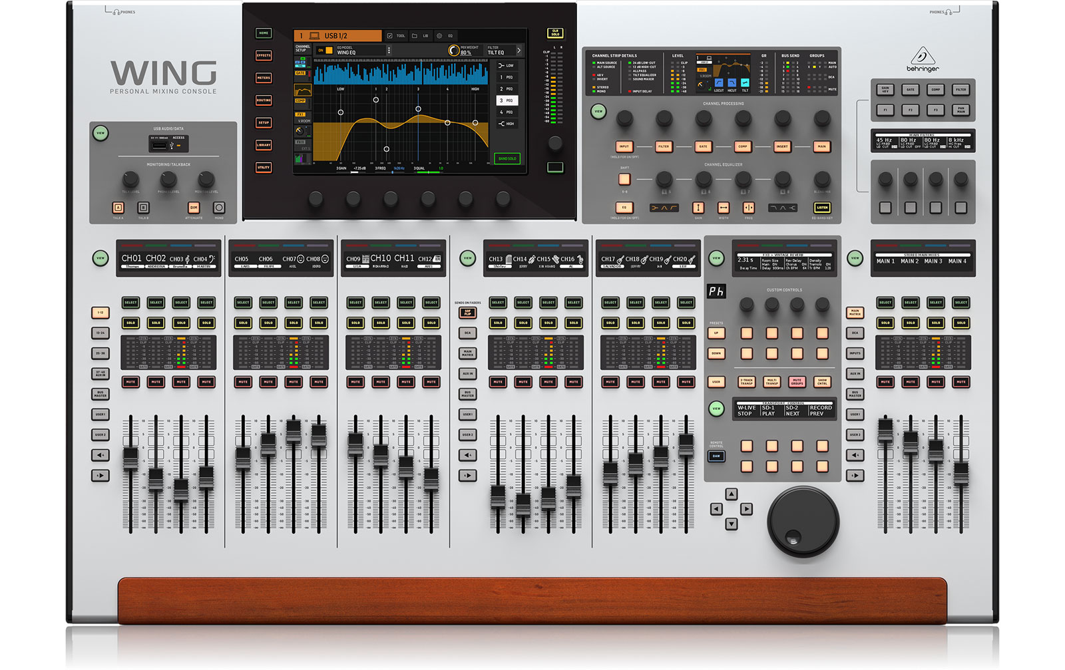Screen dimensions: 1065x670
Task: Open the HOME screen button
Action: pyautogui.click(x=264, y=33)
